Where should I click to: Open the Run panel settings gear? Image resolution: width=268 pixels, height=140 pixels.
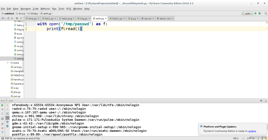click(x=261, y=101)
